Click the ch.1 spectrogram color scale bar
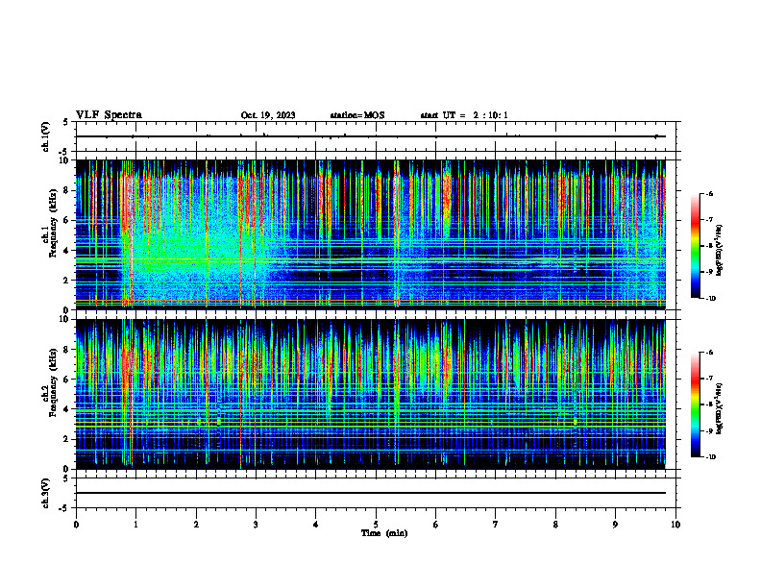This screenshot has width=761, height=588. point(696,246)
